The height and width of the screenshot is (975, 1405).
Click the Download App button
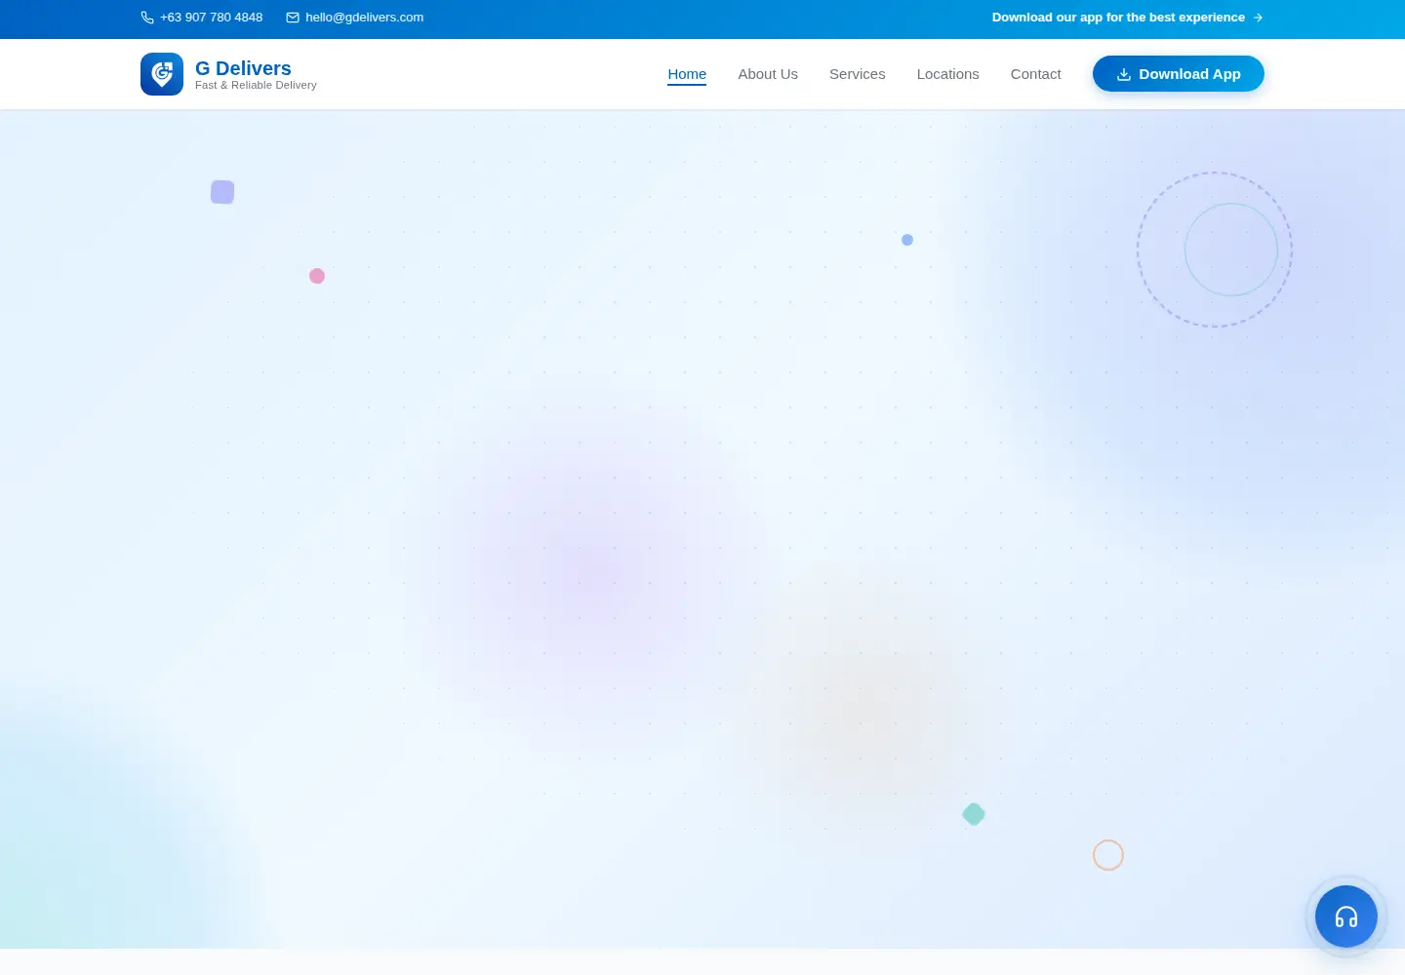pos(1179,74)
